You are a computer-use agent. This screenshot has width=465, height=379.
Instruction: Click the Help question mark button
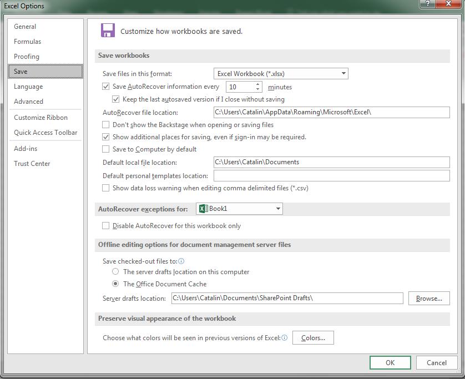[428, 4]
